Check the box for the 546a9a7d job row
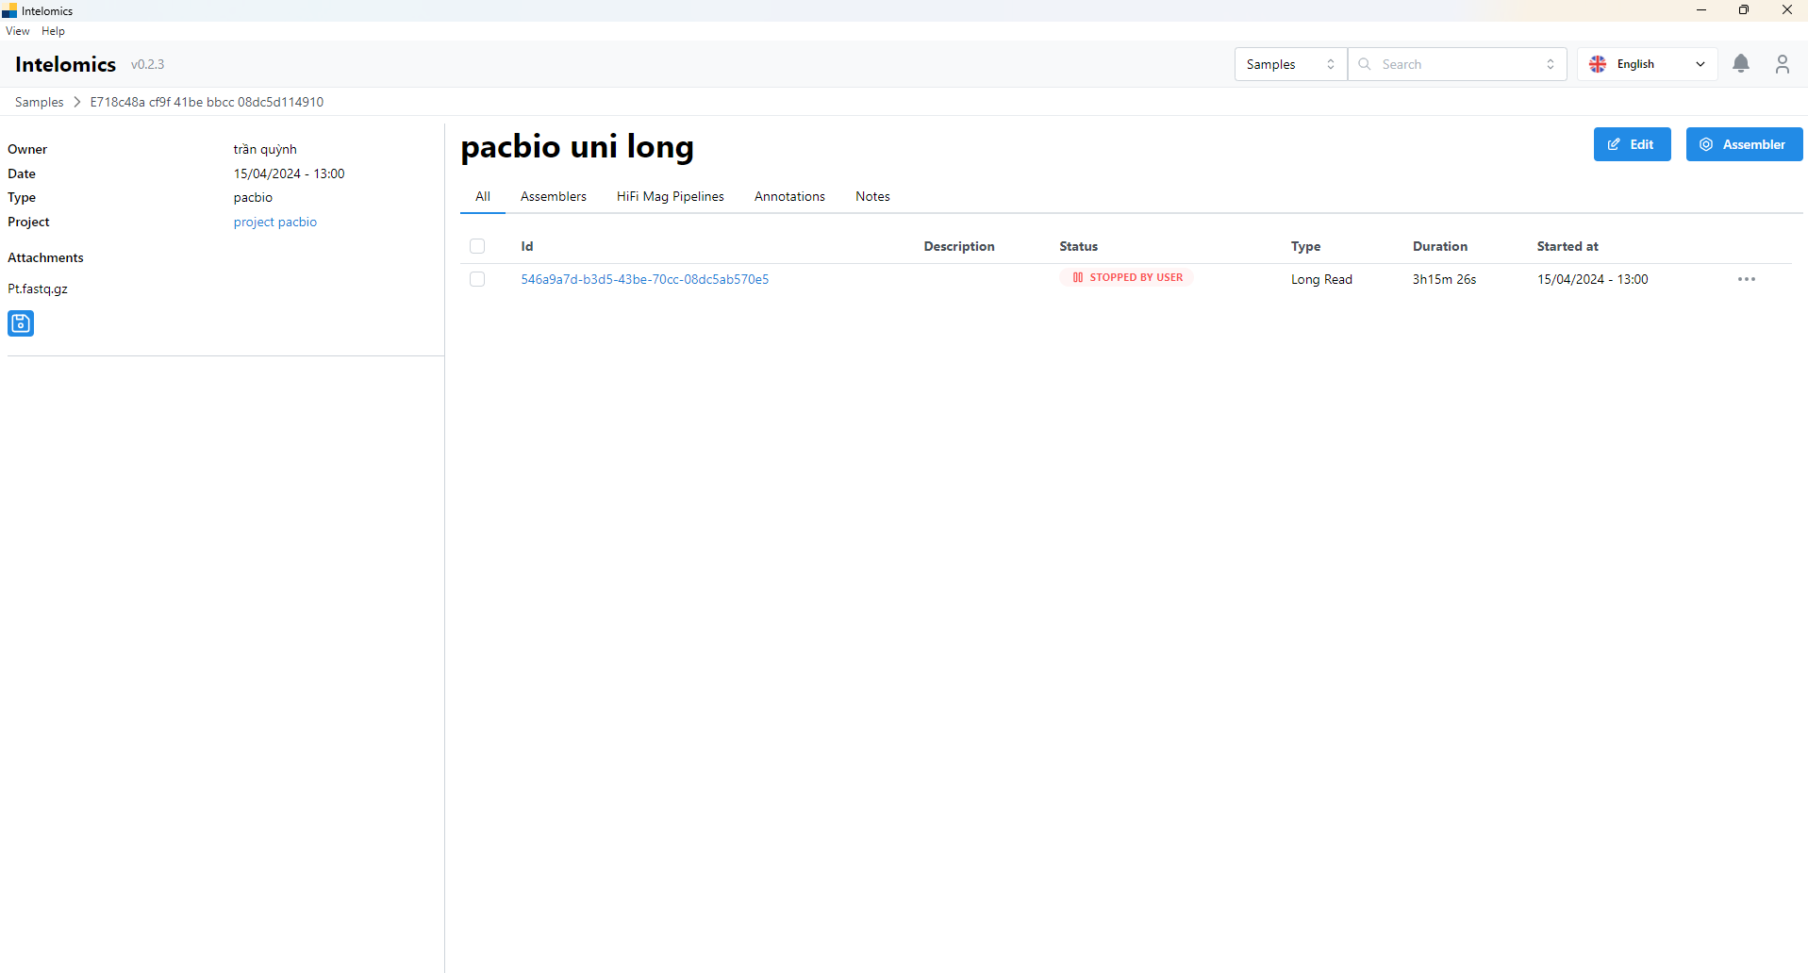The width and height of the screenshot is (1808, 973). 477,279
